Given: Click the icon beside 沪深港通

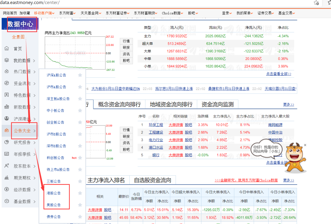Looking at the screenshot, I should [x=7, y=118].
